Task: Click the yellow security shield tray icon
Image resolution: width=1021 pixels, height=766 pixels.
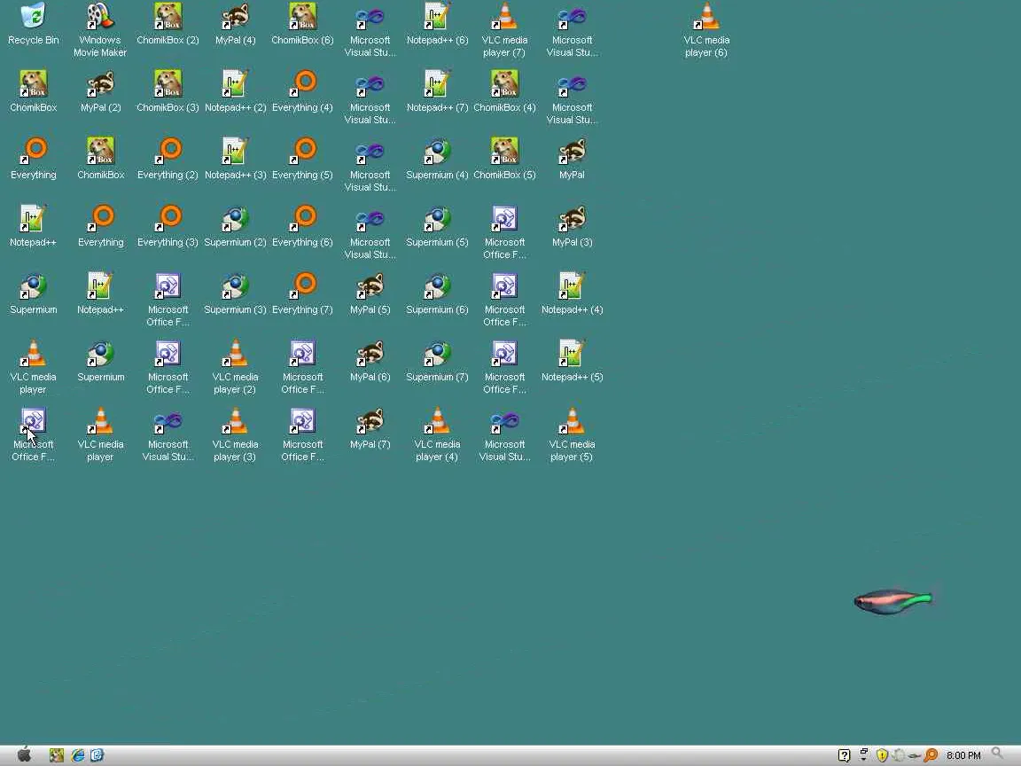Action: (x=882, y=755)
